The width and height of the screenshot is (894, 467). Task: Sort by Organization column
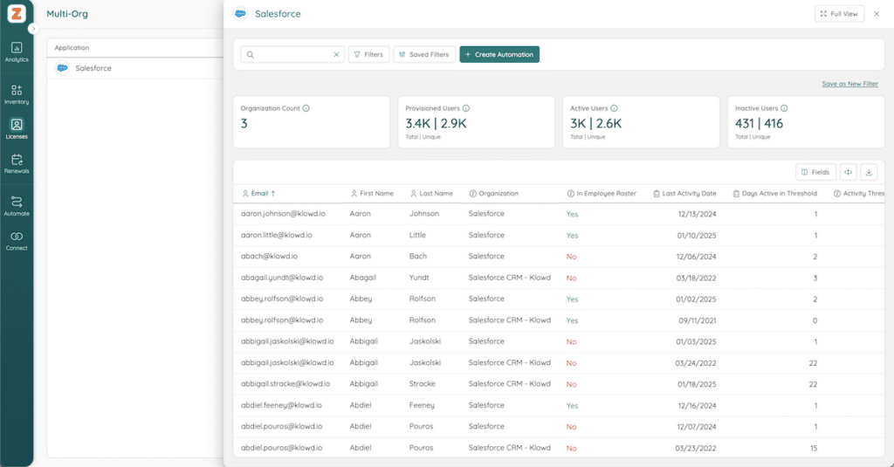pyautogui.click(x=494, y=193)
